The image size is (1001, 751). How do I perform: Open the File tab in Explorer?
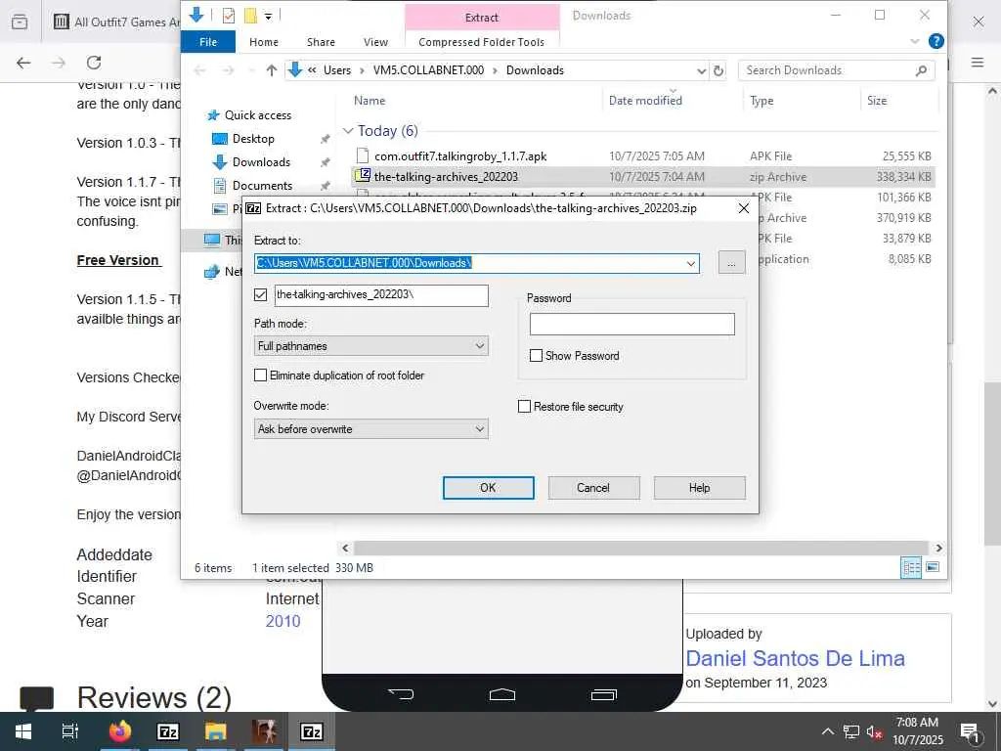208,42
